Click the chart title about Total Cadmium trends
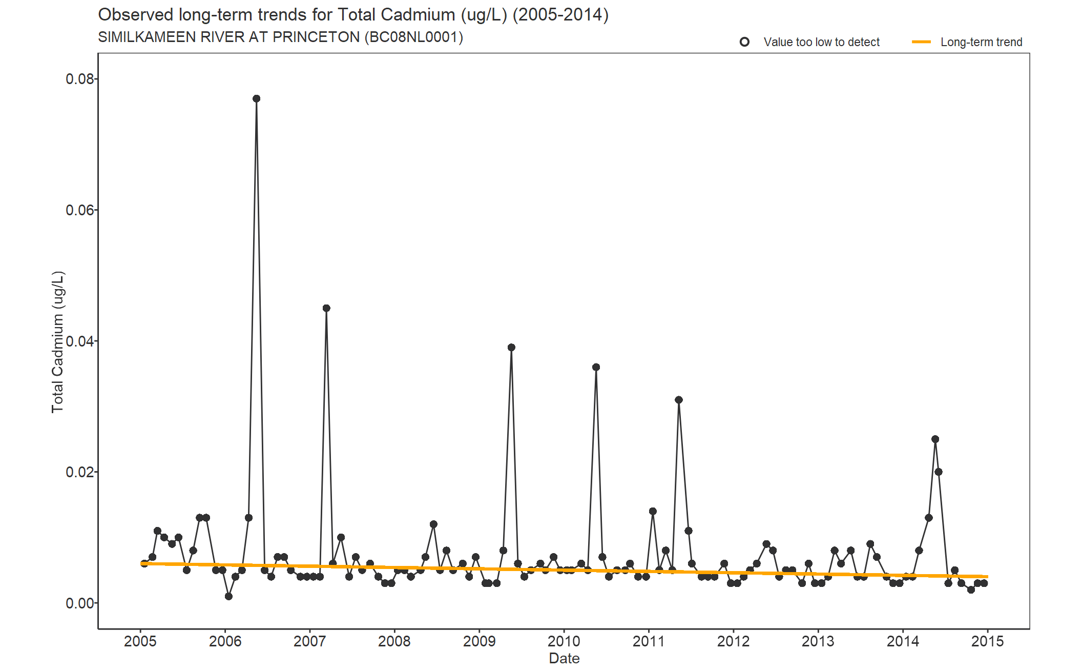 [x=353, y=15]
